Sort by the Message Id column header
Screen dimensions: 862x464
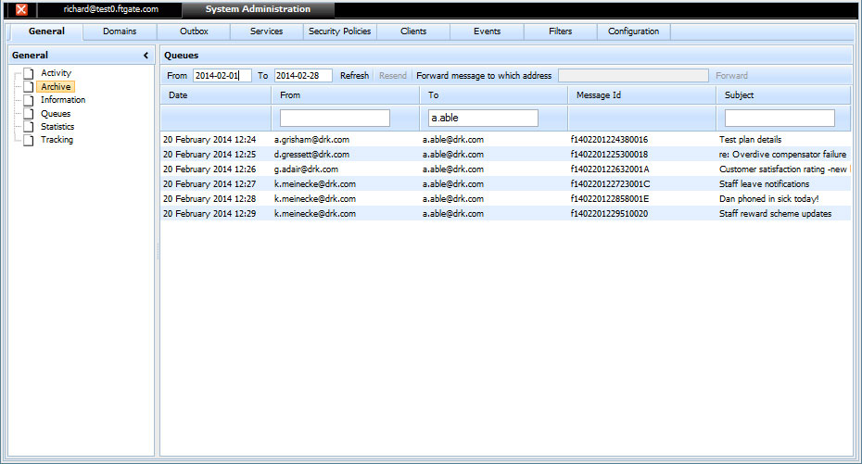coord(642,95)
